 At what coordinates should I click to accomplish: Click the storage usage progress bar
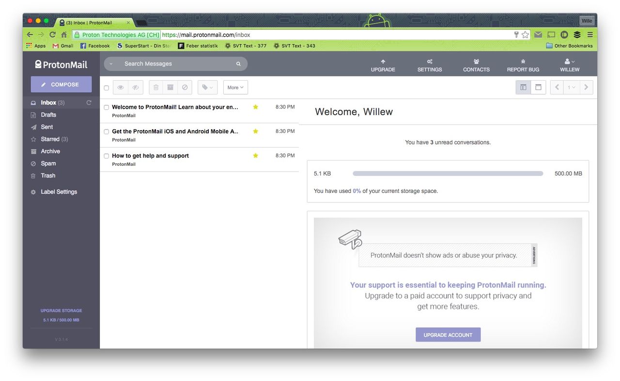[448, 173]
